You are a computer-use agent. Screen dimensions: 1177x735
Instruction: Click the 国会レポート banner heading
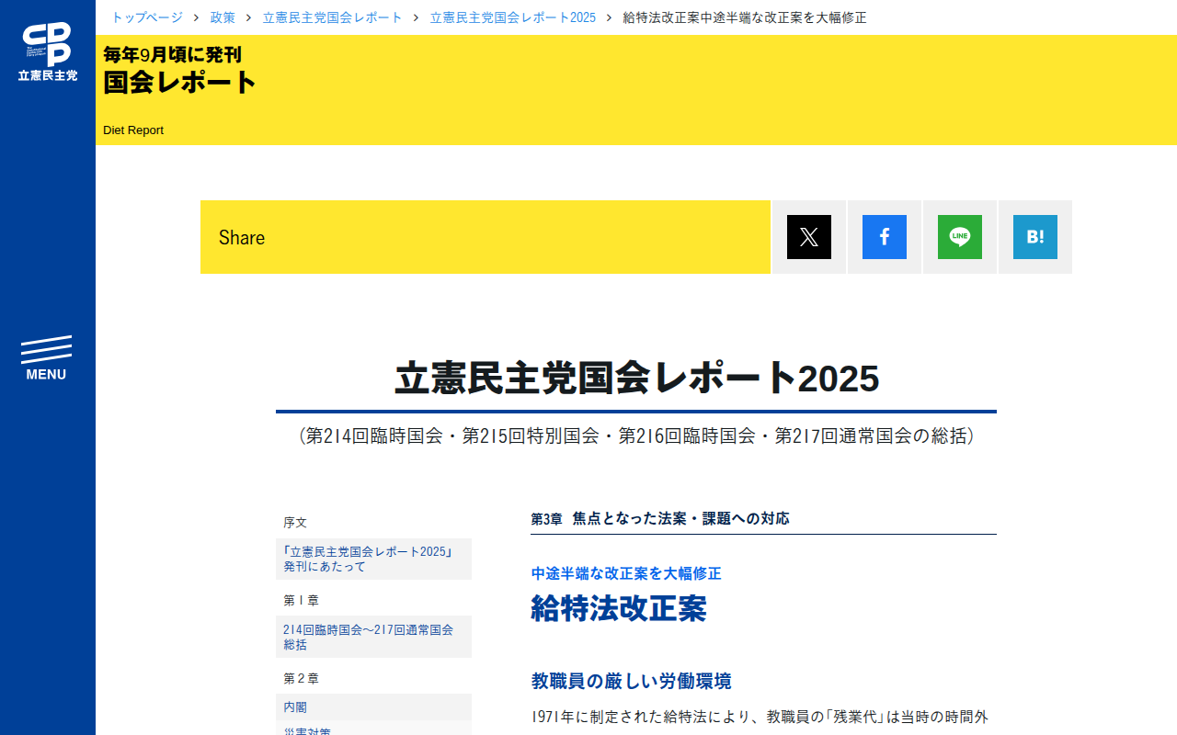180,82
